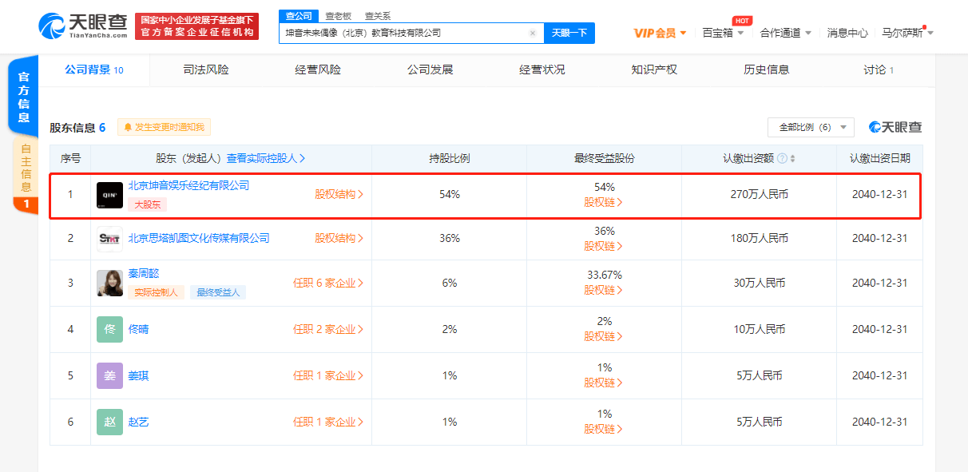968x472 pixels.
Task: Open the 合作通道 dropdown
Action: (x=785, y=33)
